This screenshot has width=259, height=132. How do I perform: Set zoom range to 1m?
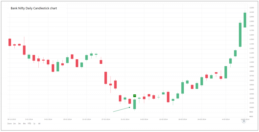[14, 124]
